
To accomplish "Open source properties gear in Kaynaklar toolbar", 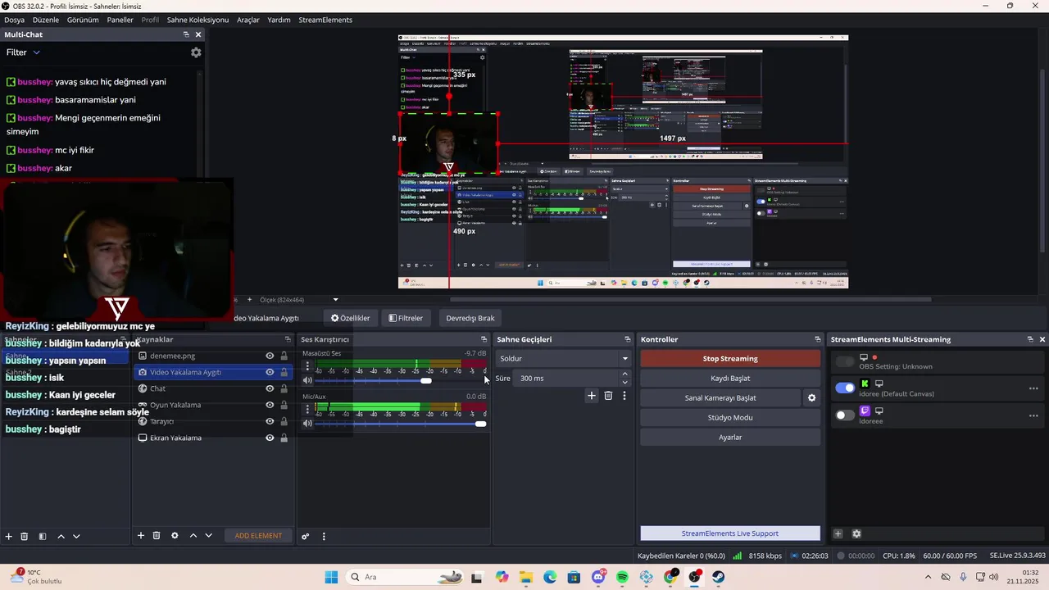I will click(175, 535).
